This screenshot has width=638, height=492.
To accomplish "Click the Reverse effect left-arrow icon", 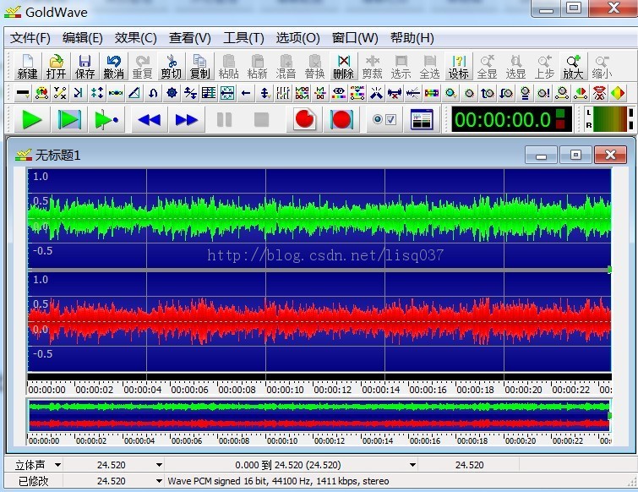I will point(246,93).
